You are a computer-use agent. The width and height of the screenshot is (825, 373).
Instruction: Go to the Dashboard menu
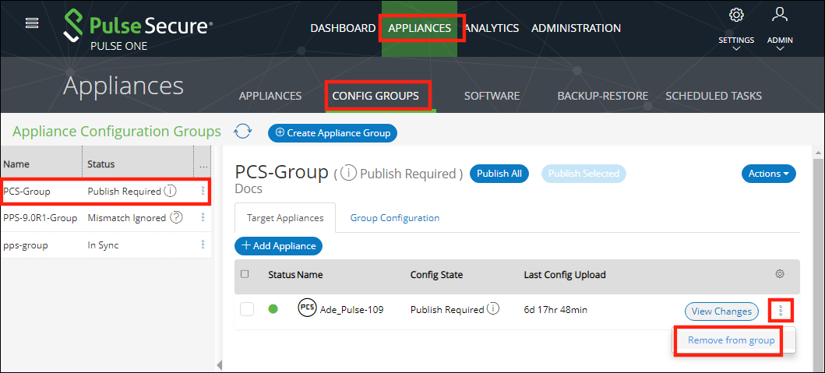343,28
